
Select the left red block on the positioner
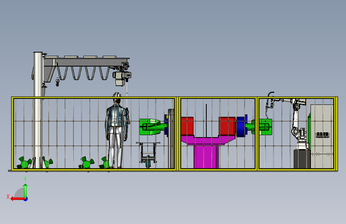[187, 126]
